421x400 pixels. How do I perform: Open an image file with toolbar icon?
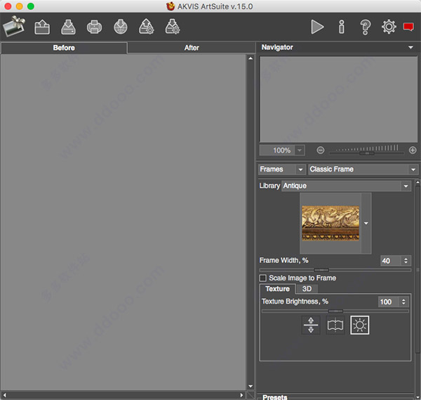pos(42,27)
